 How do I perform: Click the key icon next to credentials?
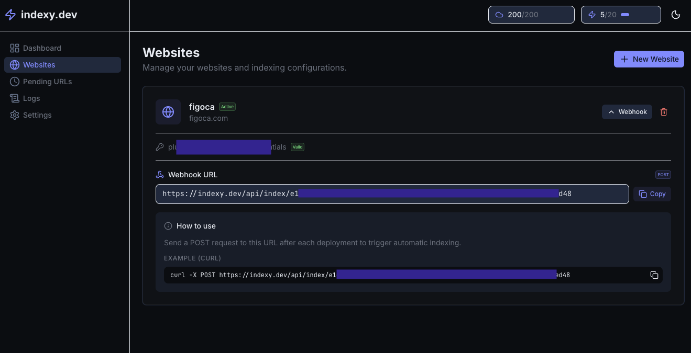160,147
